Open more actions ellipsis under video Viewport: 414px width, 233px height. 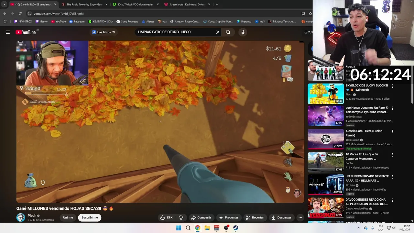[x=300, y=217]
